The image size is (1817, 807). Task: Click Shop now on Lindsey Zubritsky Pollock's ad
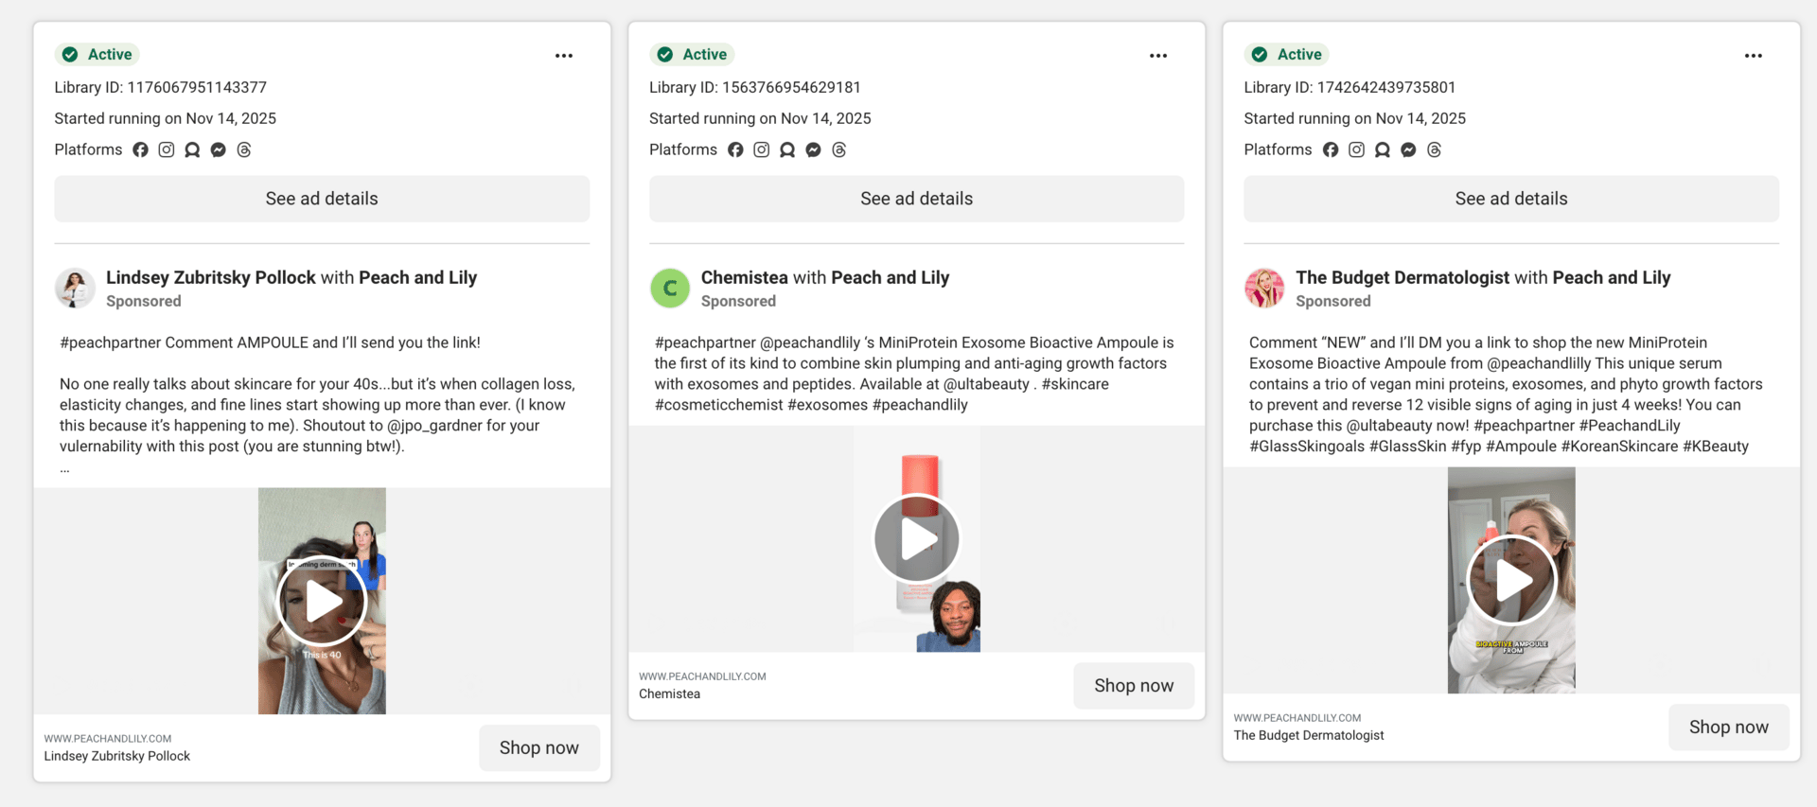539,748
